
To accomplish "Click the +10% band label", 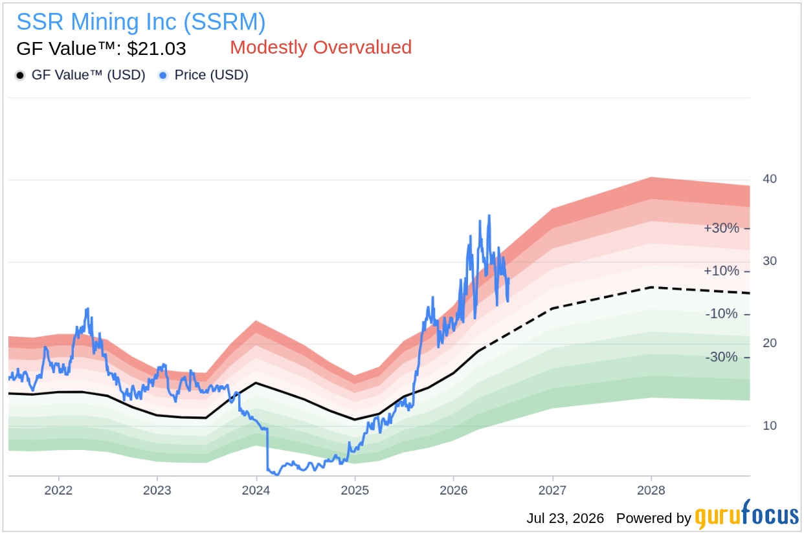I will click(721, 271).
